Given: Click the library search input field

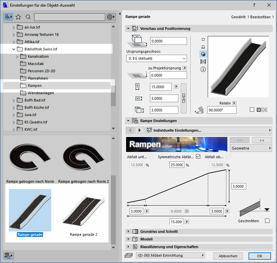Looking at the screenshot, I should pyautogui.click(x=69, y=17).
